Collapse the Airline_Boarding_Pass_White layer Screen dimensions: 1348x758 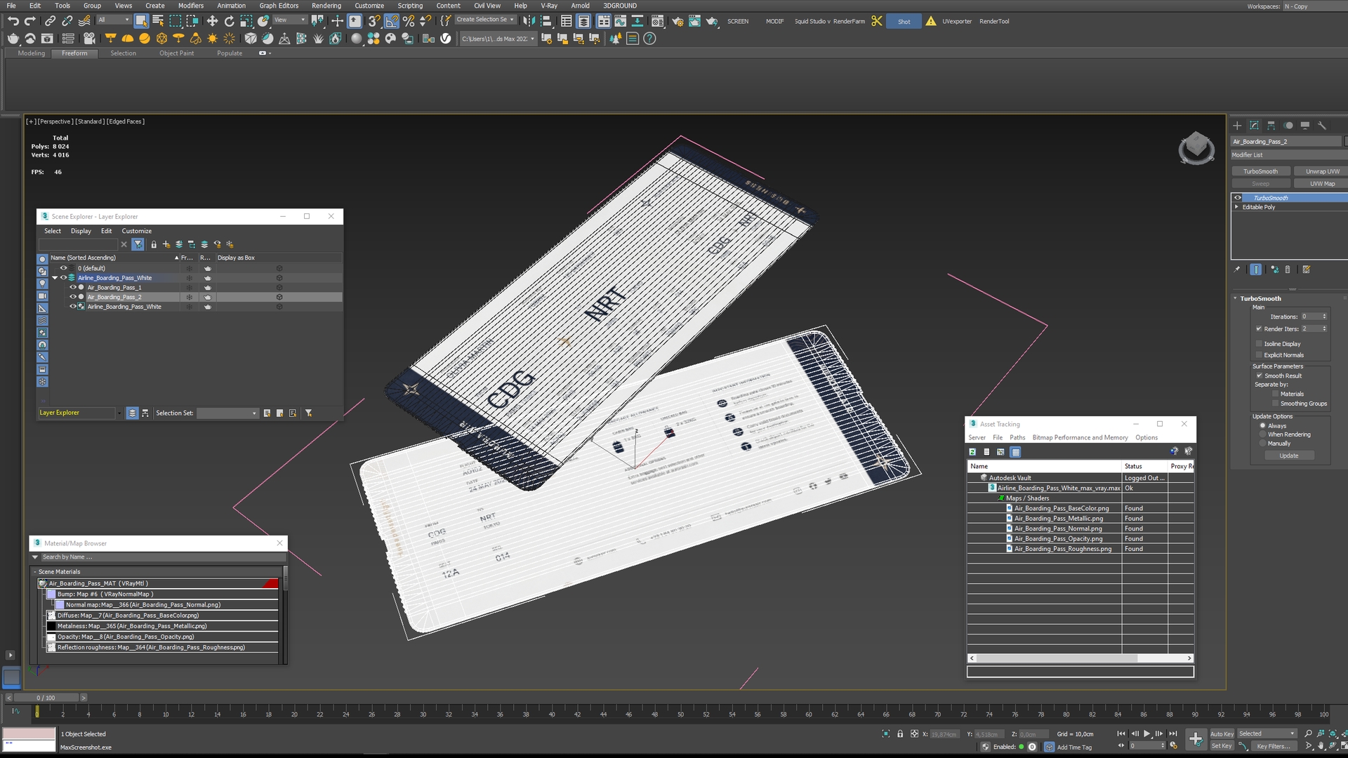[x=55, y=278]
